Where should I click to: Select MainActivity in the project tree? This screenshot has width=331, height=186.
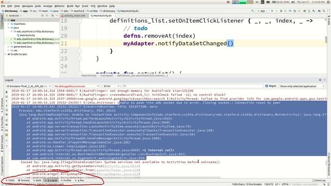pos(27,36)
